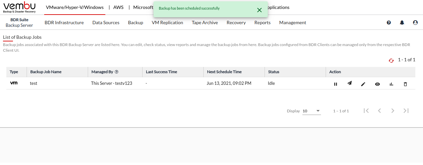This screenshot has height=165, width=423.
Task: Open the BDR Infrastructure menu
Action: tap(64, 23)
